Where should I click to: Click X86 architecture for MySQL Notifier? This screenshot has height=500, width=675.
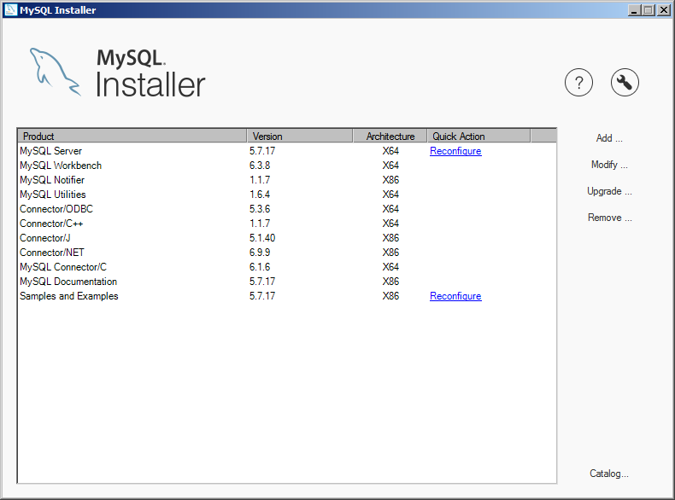click(390, 180)
